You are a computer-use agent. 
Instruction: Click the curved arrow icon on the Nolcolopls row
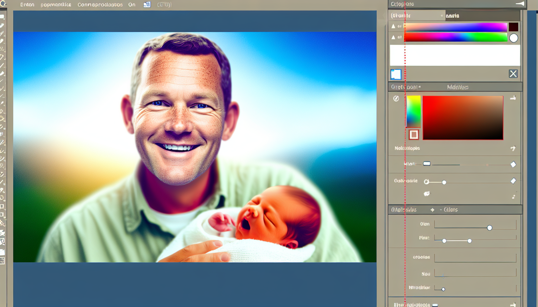point(513,148)
